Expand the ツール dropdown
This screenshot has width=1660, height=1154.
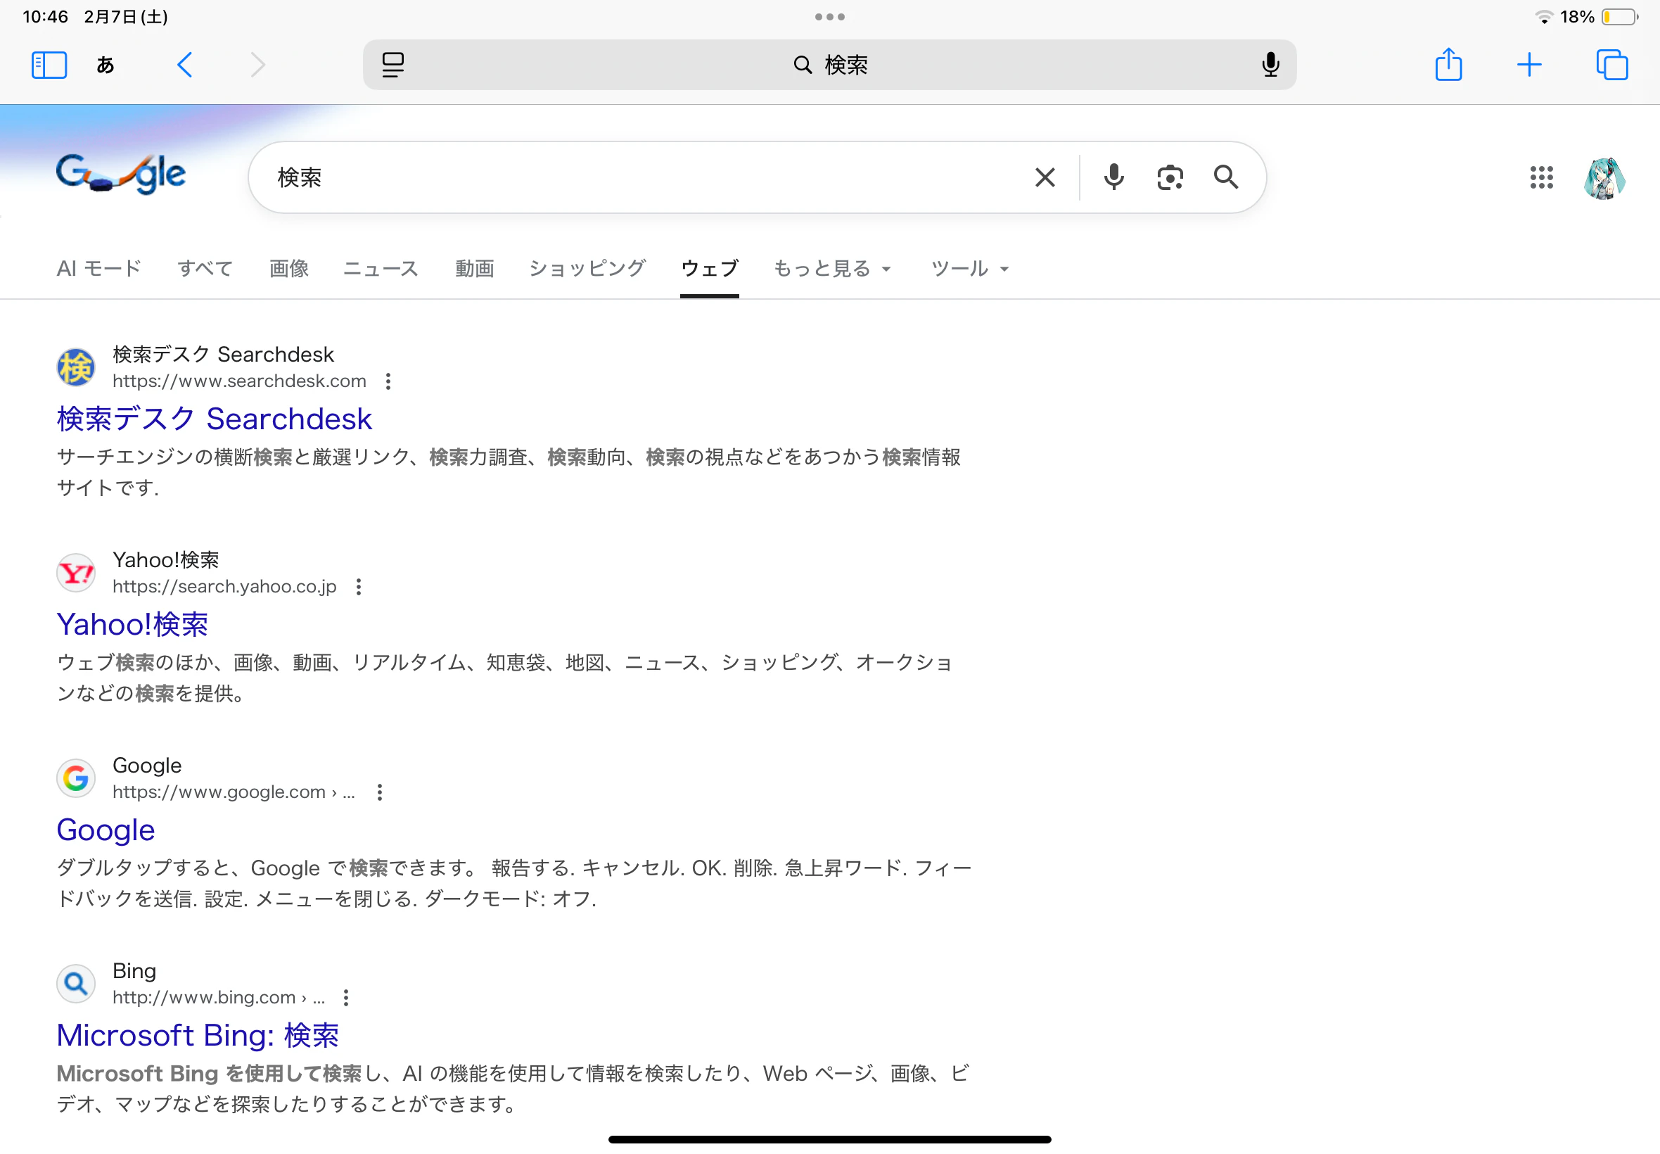pos(970,268)
